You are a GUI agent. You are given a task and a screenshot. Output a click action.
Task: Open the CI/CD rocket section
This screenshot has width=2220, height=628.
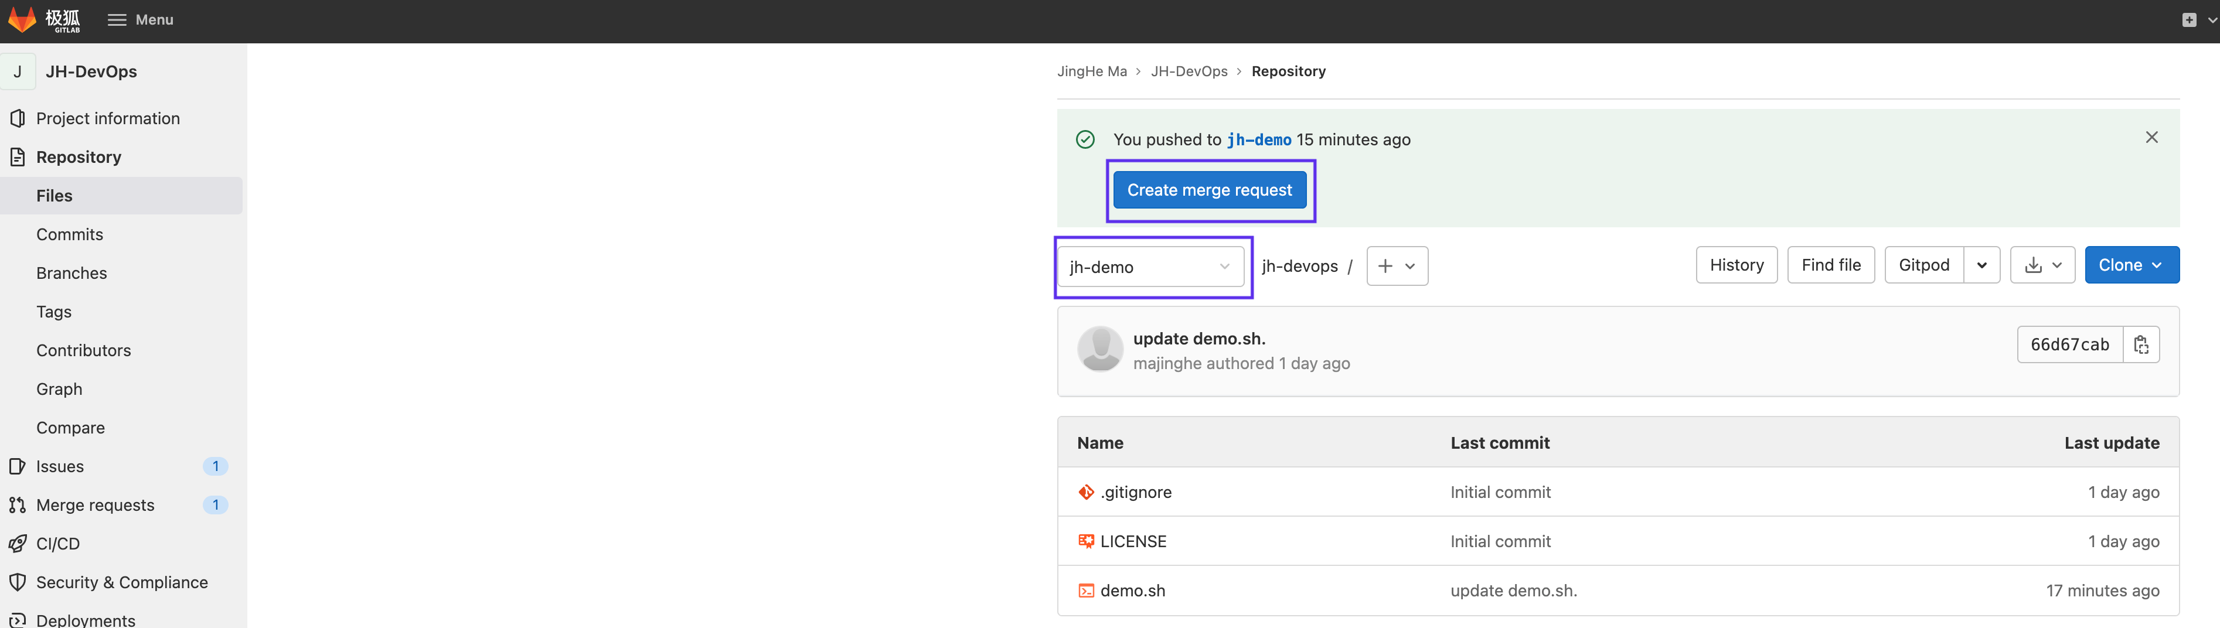coord(58,544)
